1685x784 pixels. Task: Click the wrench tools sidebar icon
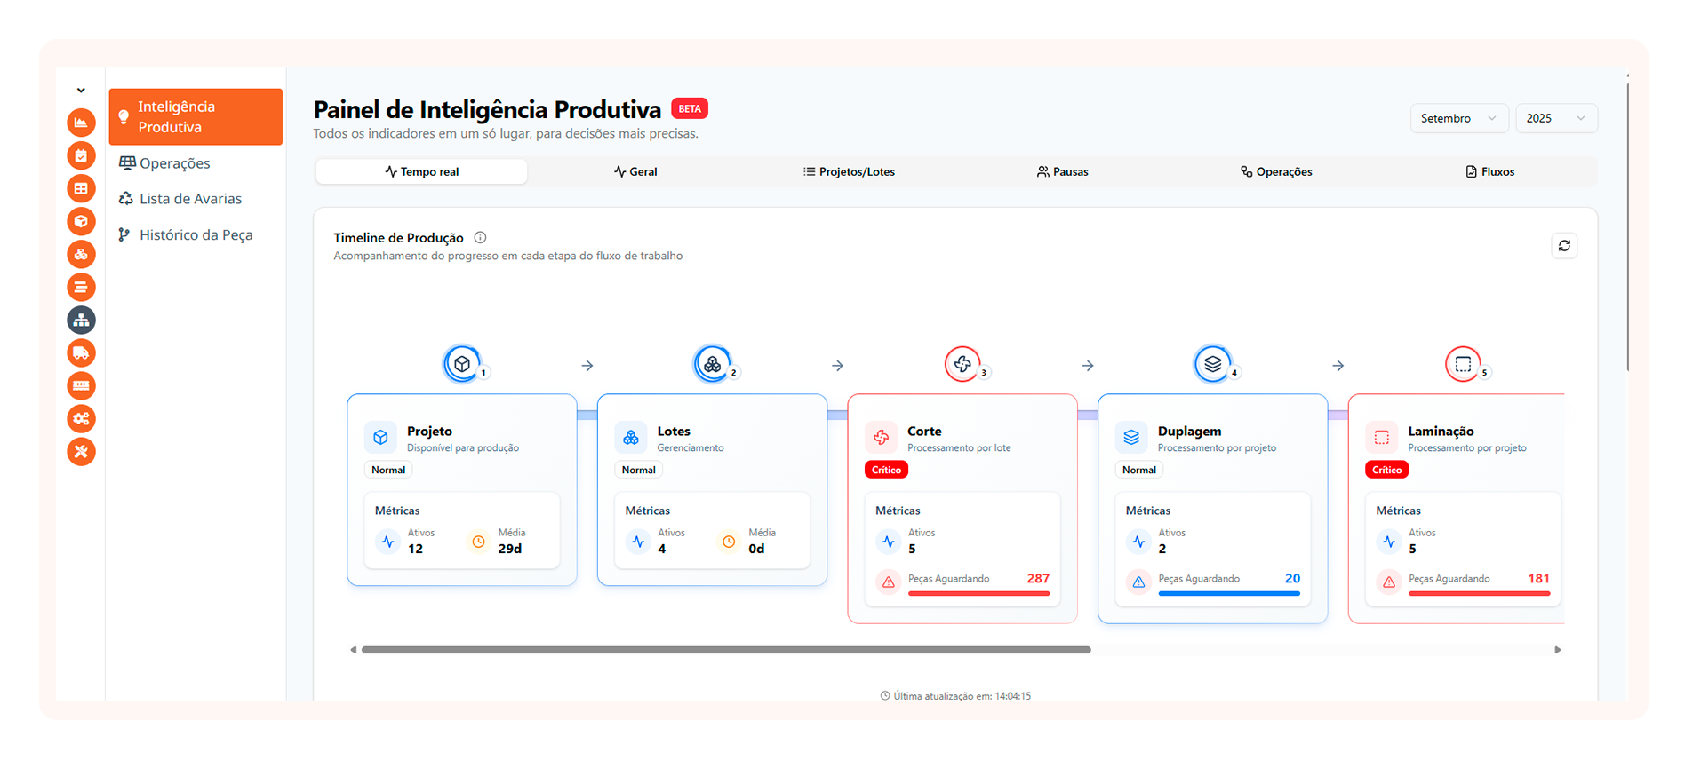(81, 452)
